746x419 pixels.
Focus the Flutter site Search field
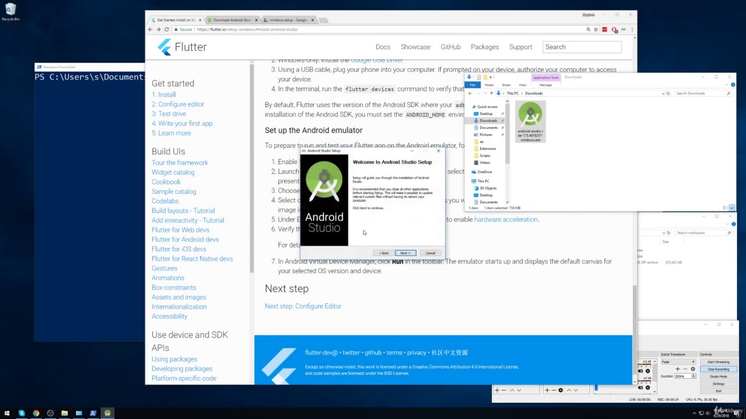point(582,47)
